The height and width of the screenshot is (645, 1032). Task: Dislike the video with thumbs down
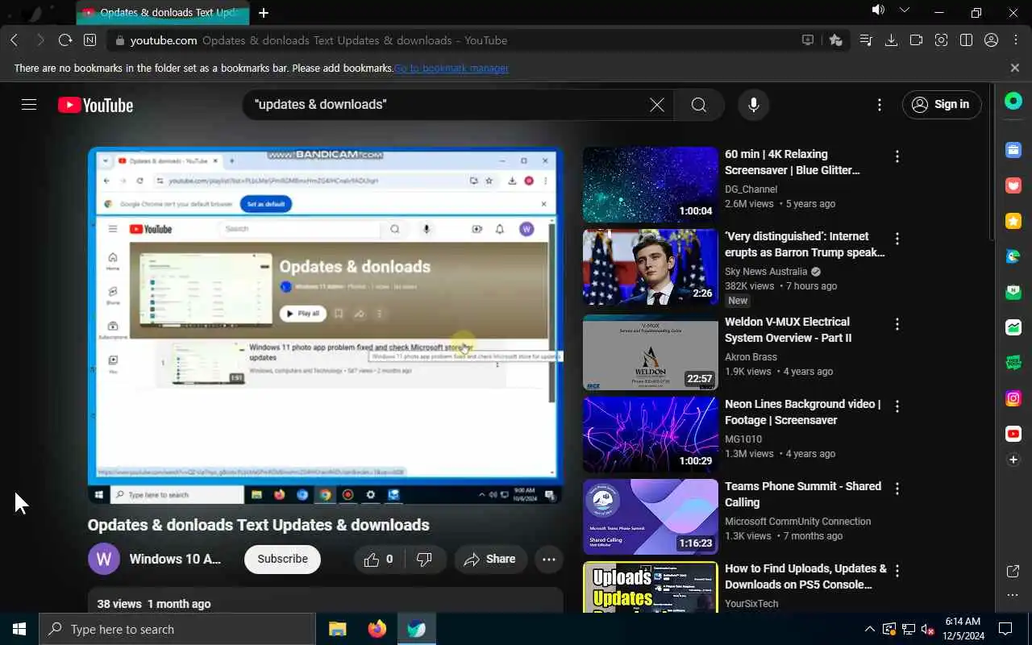[425, 559]
